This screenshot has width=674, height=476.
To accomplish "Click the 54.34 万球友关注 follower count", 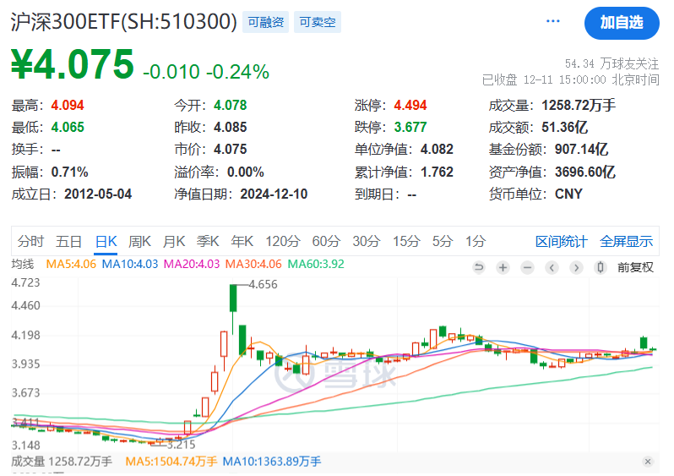I will [611, 63].
